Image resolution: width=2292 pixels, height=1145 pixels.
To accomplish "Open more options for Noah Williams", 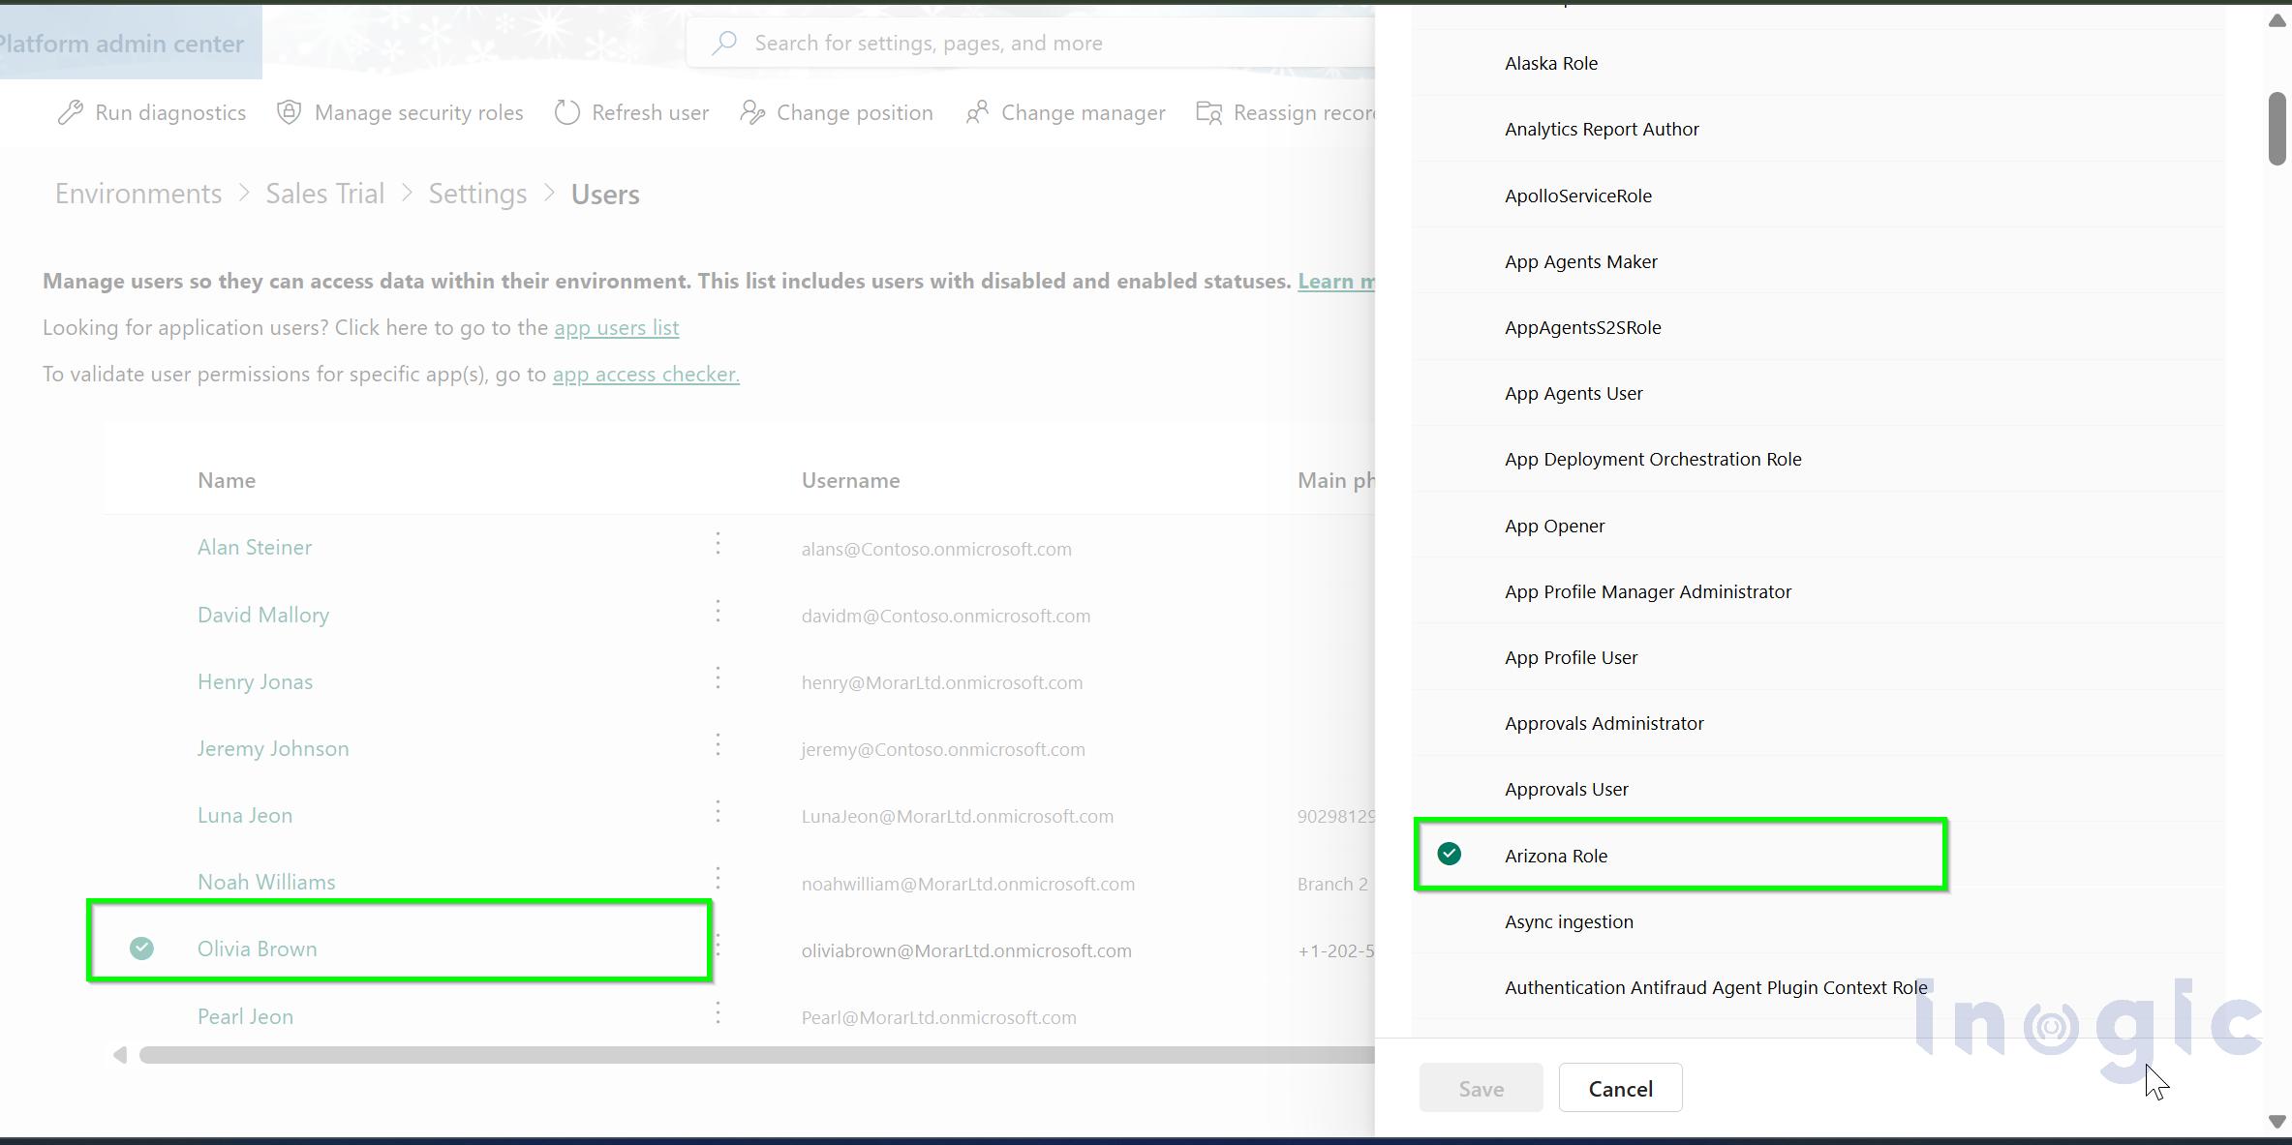I will pyautogui.click(x=718, y=878).
